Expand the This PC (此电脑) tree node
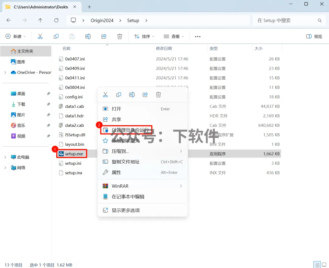This screenshot has width=329, height=268. click(5, 157)
